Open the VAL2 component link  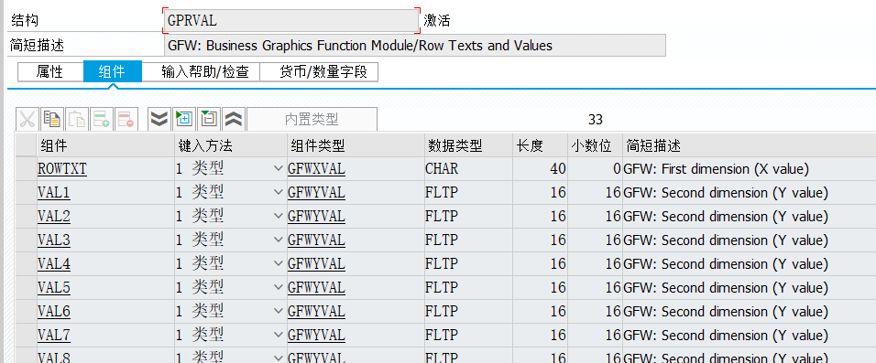point(54,217)
